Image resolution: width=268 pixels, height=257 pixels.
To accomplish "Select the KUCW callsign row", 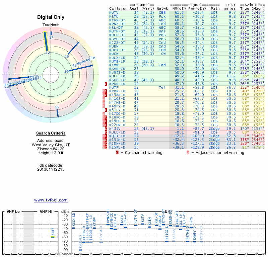I will coord(114,54).
